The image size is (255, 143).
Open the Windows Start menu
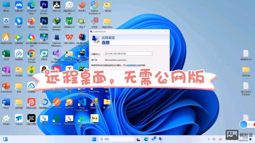click(x=94, y=139)
